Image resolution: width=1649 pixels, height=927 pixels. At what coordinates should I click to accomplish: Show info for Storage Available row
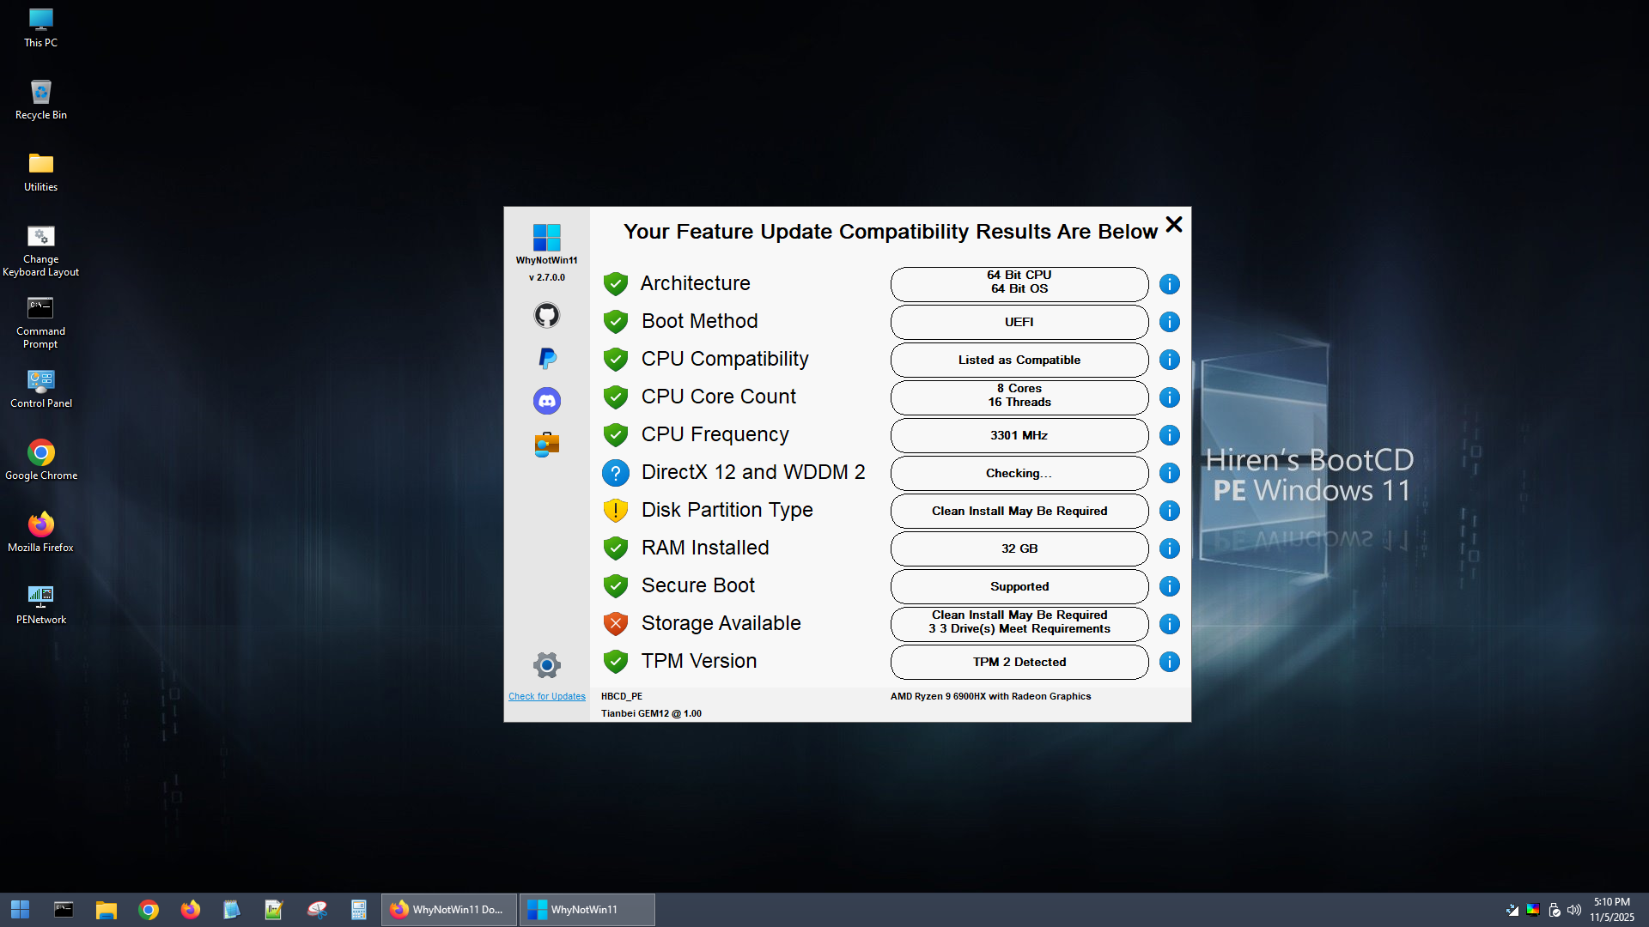pos(1169,624)
